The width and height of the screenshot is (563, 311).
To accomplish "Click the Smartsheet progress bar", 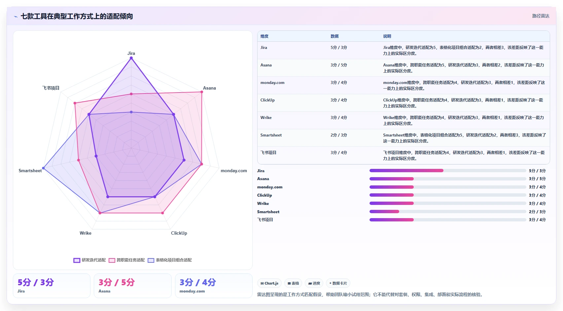I will pos(447,212).
